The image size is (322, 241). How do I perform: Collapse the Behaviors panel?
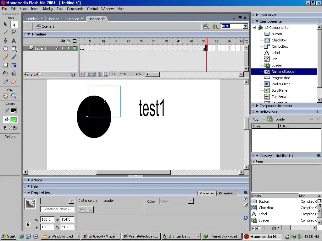click(257, 112)
